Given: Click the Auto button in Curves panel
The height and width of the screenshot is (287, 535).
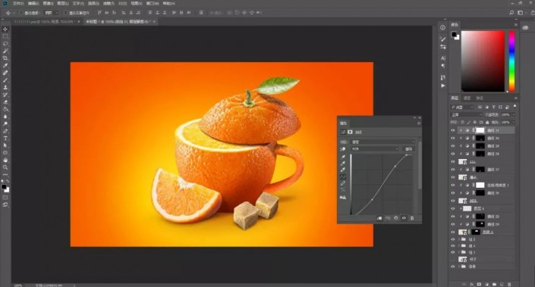Looking at the screenshot, I should (408, 148).
